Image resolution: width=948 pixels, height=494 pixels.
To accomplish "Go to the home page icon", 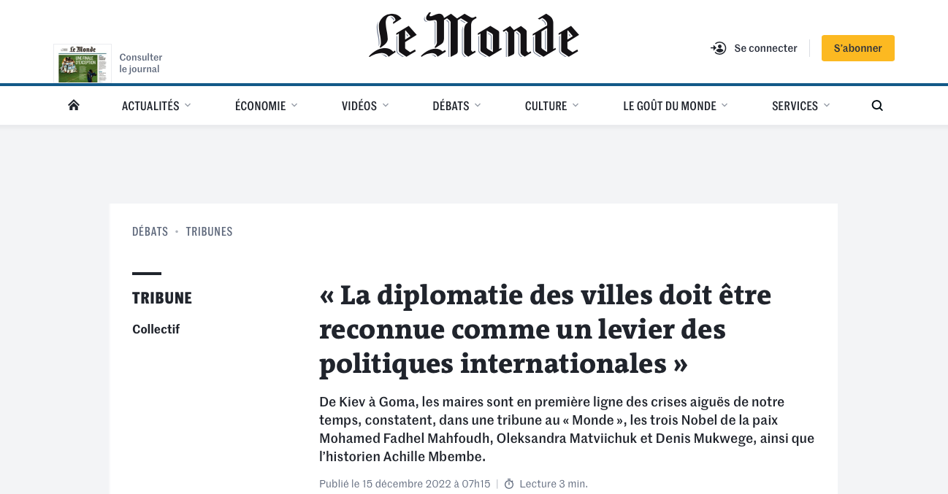I will (x=73, y=105).
